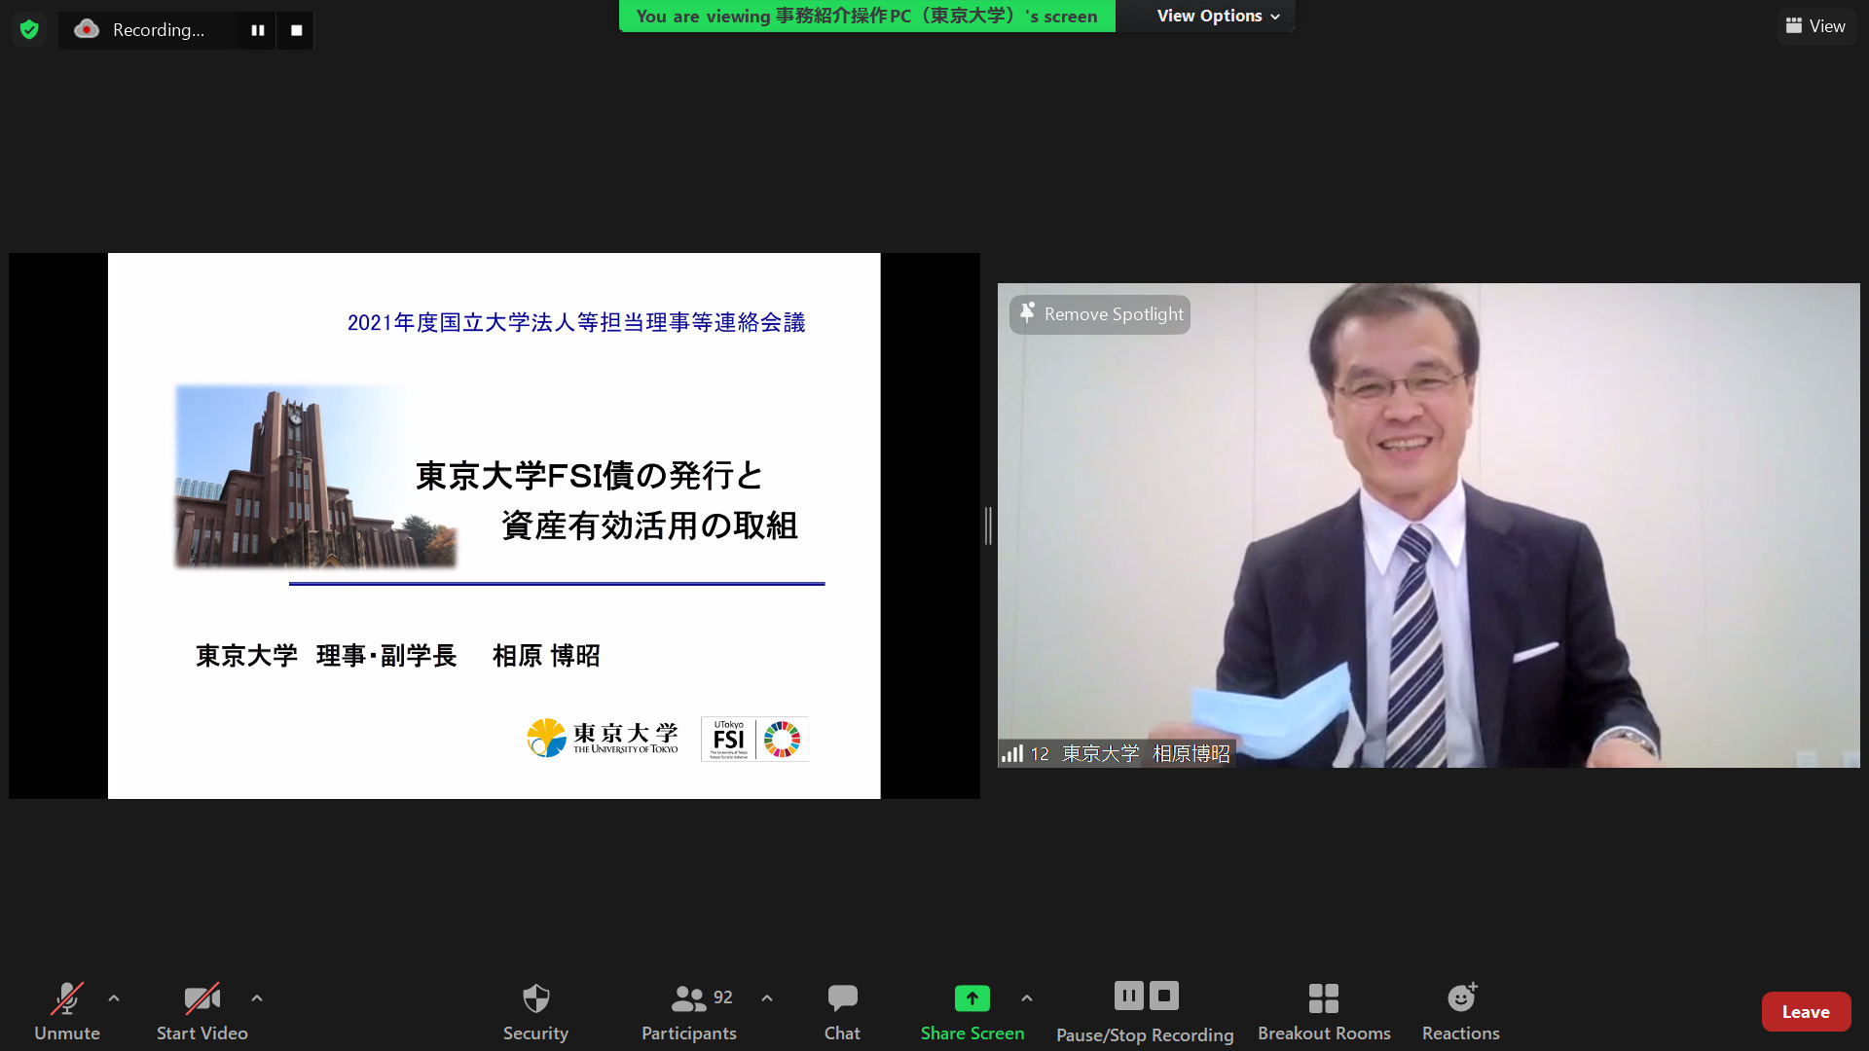The image size is (1869, 1051).
Task: Open the Chat panel
Action: coord(842,1012)
